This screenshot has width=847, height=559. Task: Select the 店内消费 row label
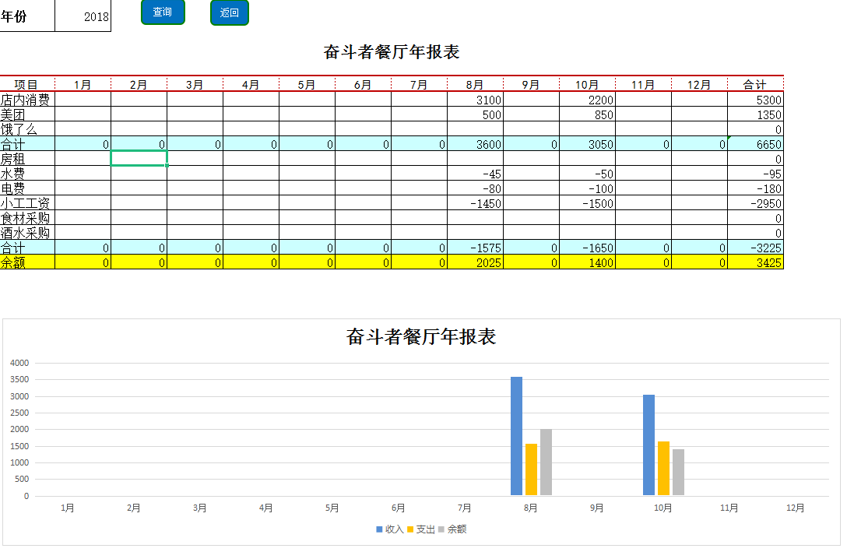pos(27,100)
